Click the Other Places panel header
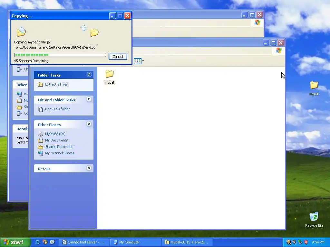This screenshot has width=330, height=247. point(63,124)
